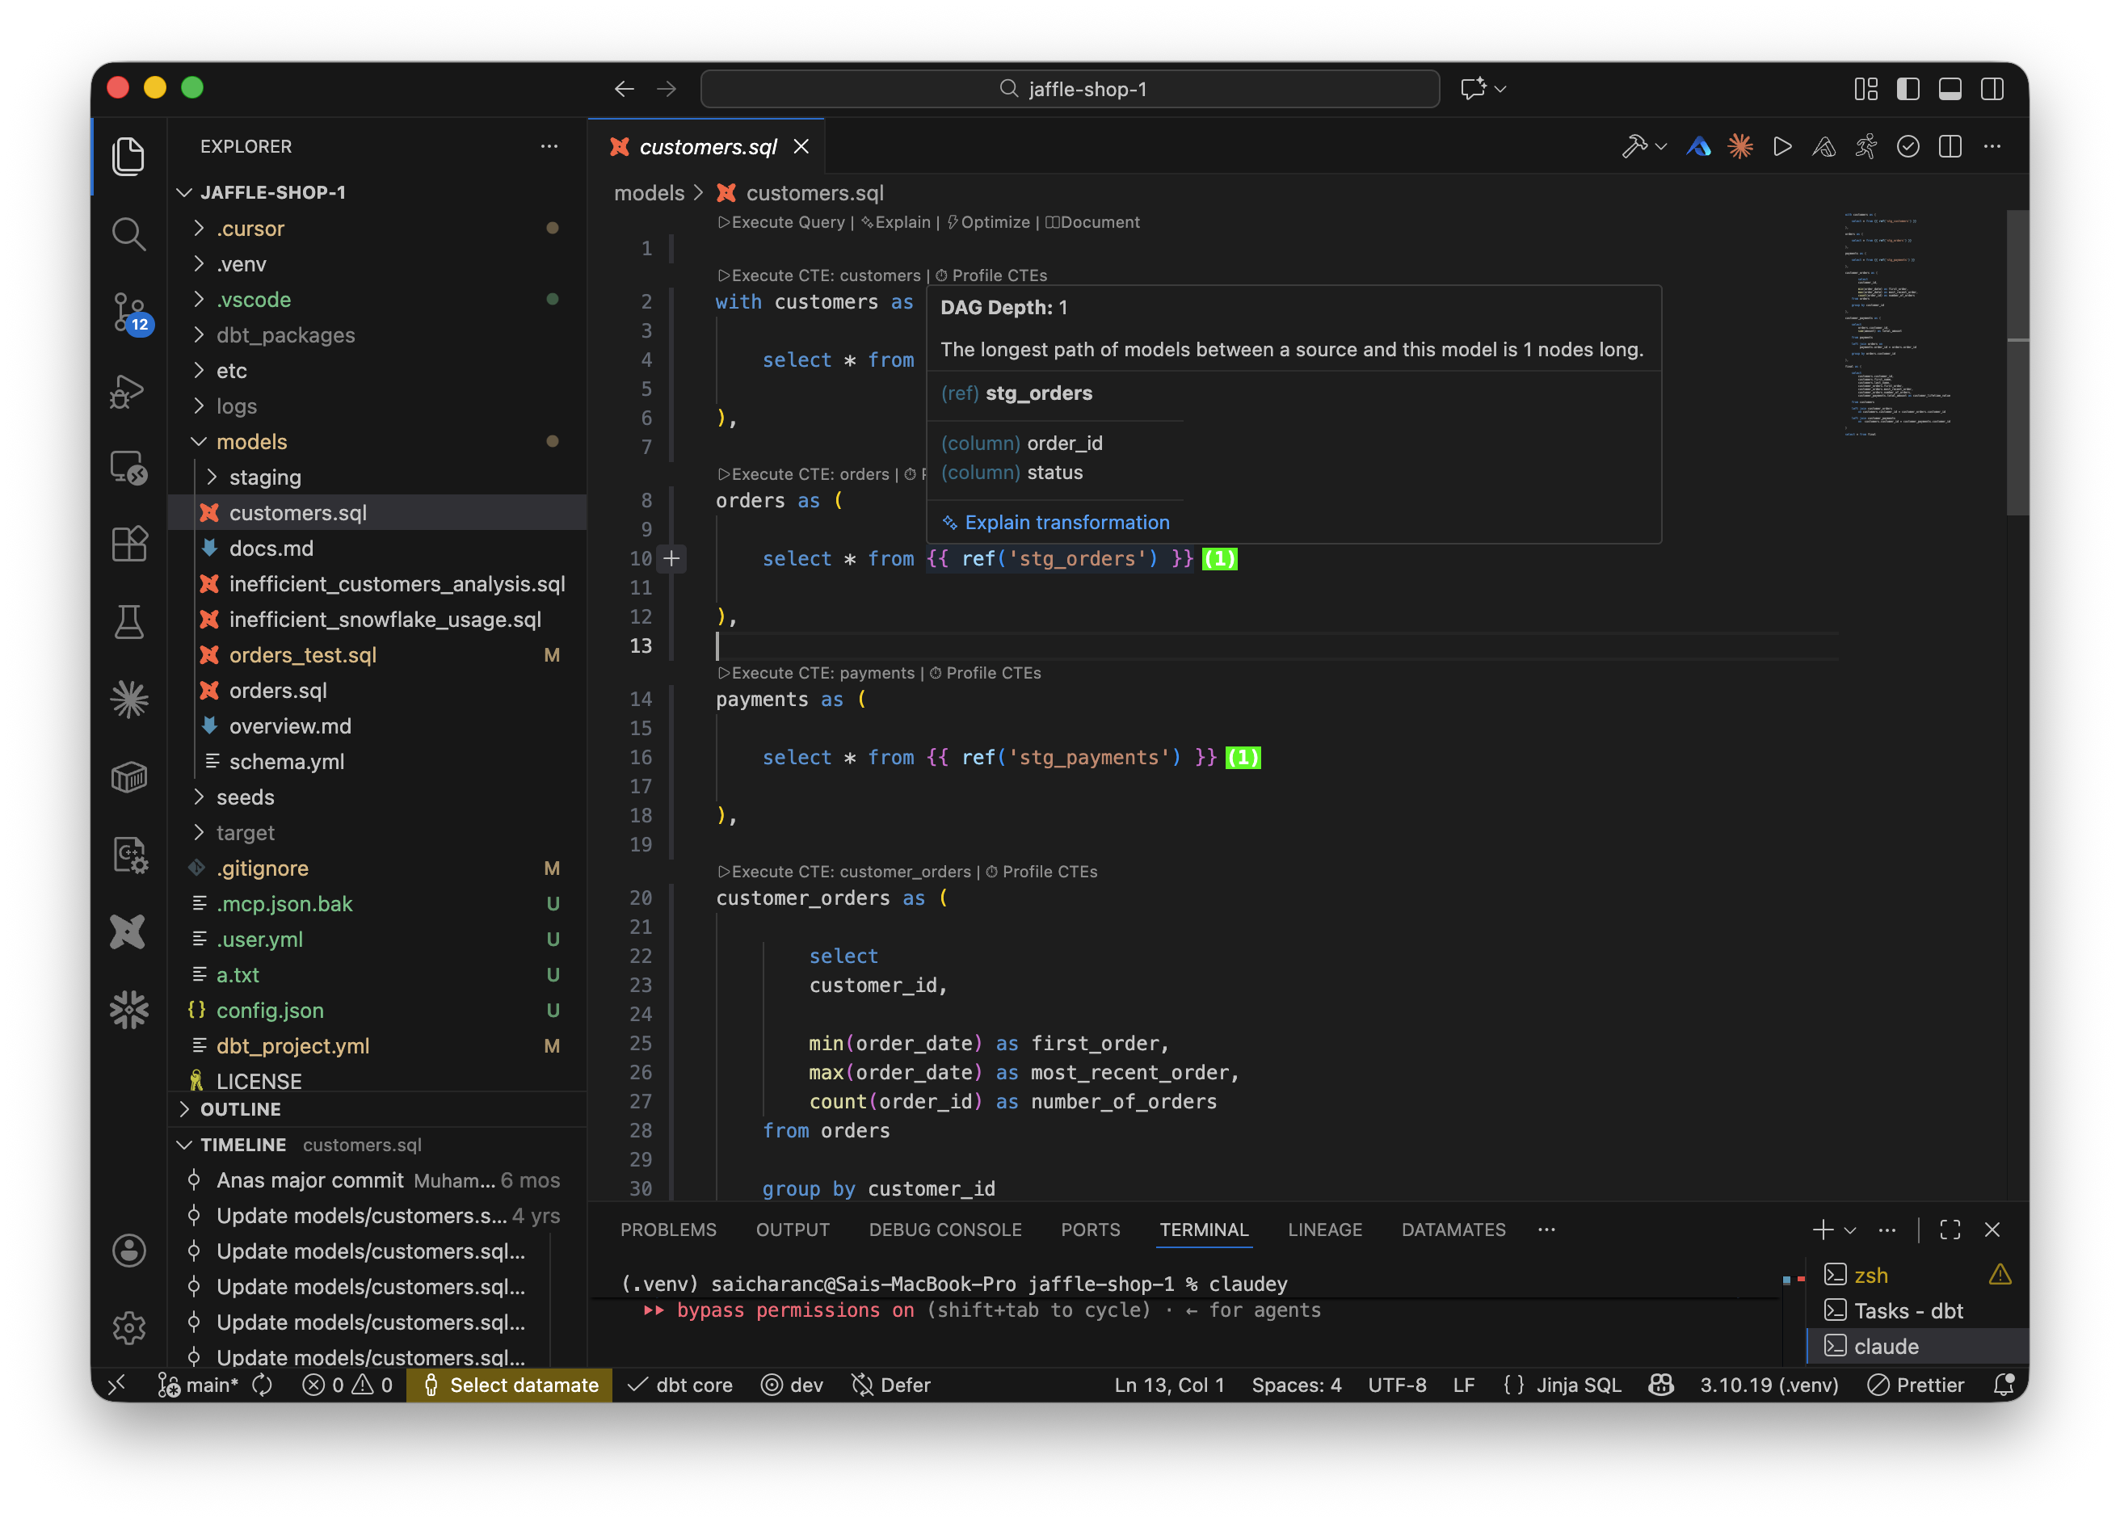Expand the OUTLINE section
Screen dimensions: 2120x1522
click(x=377, y=1108)
